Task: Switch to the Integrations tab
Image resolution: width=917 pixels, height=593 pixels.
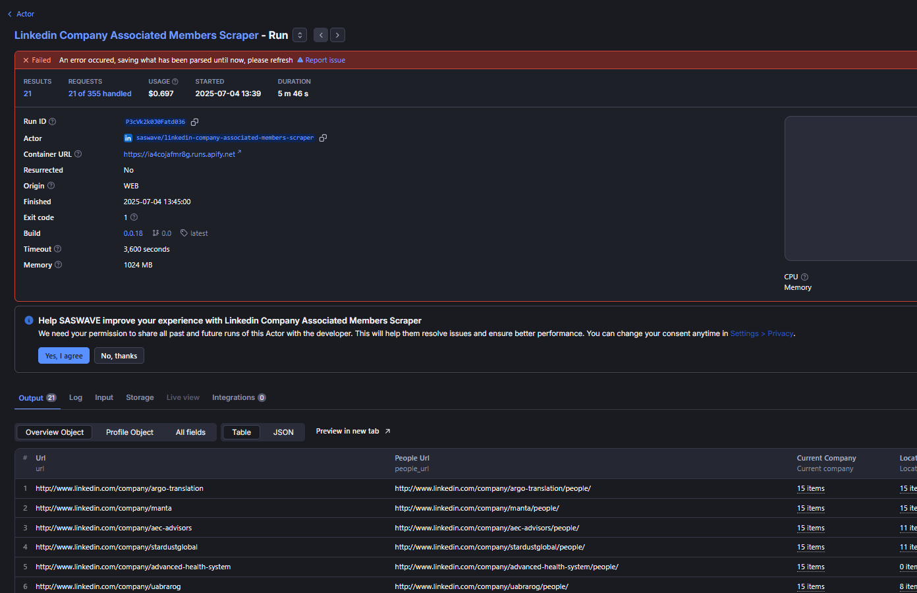Action: click(x=238, y=397)
